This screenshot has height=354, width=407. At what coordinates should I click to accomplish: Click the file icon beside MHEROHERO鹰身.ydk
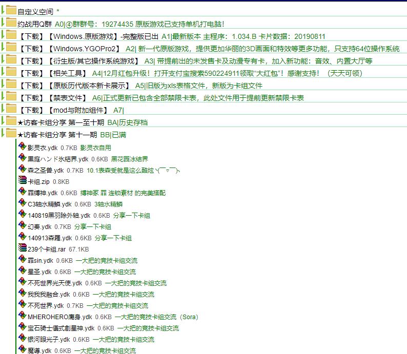click(23, 316)
